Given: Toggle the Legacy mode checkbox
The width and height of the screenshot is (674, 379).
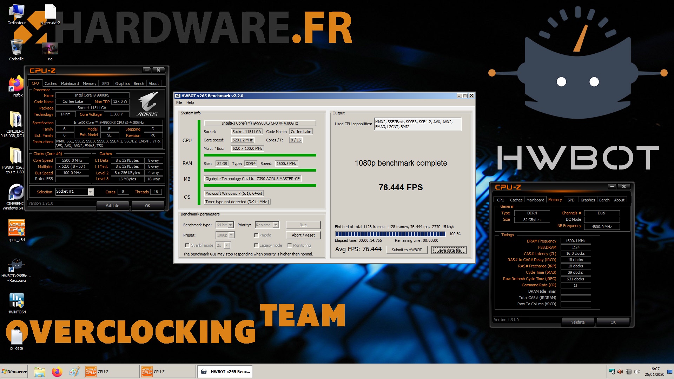Looking at the screenshot, I should [x=256, y=245].
